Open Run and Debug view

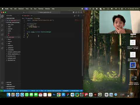click(x=2, y=30)
